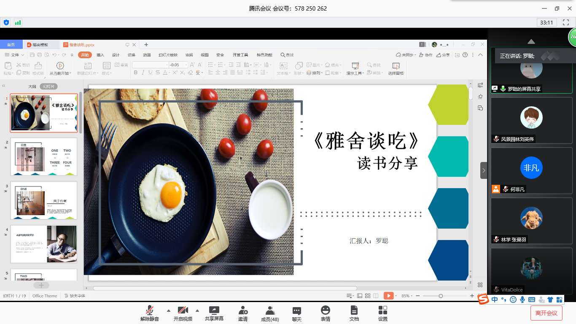Image resolution: width=576 pixels, height=324 pixels.
Task: Open the Share Screen (共享屏幕) option
Action: 214,313
